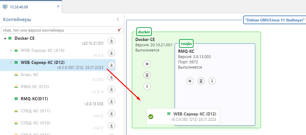306x135 pixels.
Task: Download the Docker-CE container from the list
Action: tap(111, 41)
